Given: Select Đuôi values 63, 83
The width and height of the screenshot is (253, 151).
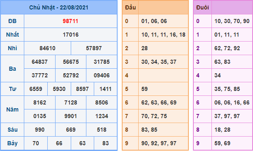Looking at the screenshot, I should pos(222,62).
